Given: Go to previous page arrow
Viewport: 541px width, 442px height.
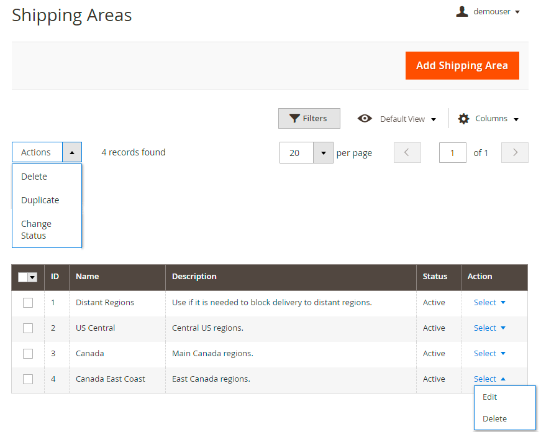Looking at the screenshot, I should [x=407, y=153].
